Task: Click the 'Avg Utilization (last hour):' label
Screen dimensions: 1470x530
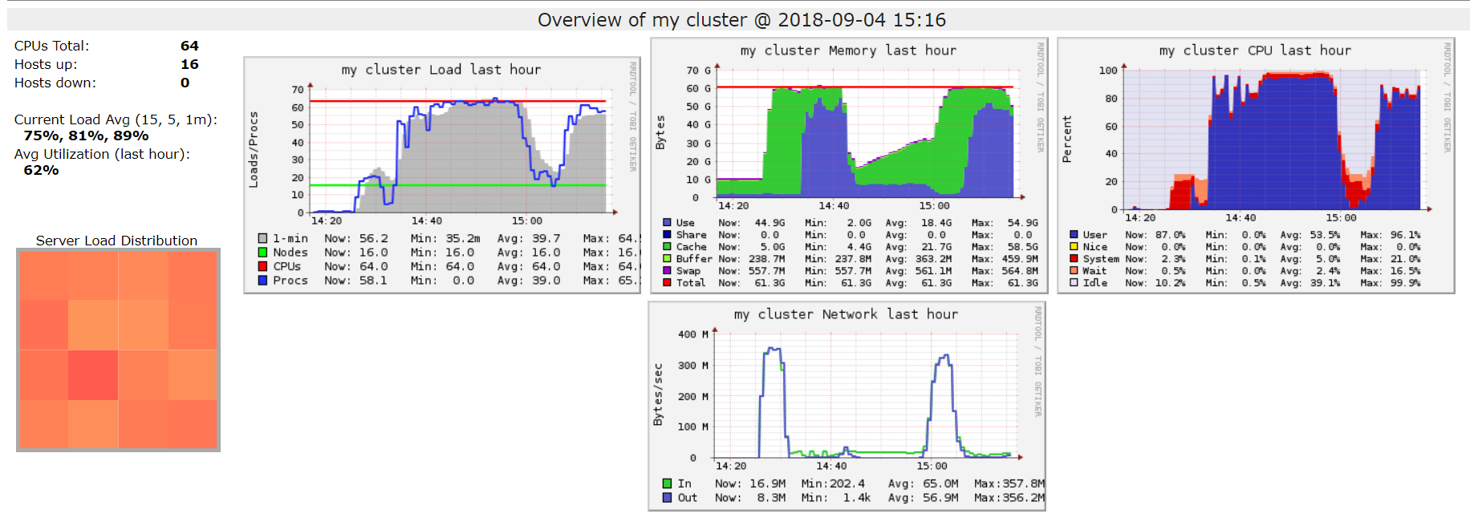Action: 102,155
